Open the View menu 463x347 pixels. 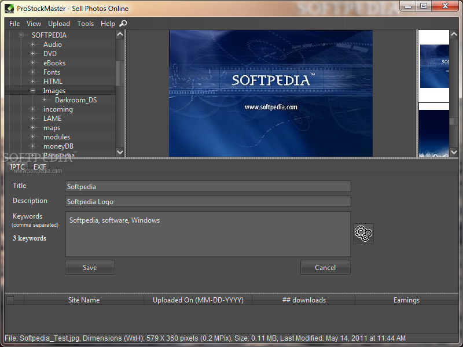34,24
